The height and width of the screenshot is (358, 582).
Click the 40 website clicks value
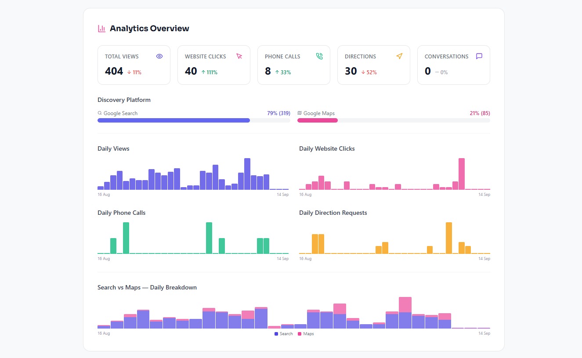click(x=191, y=71)
